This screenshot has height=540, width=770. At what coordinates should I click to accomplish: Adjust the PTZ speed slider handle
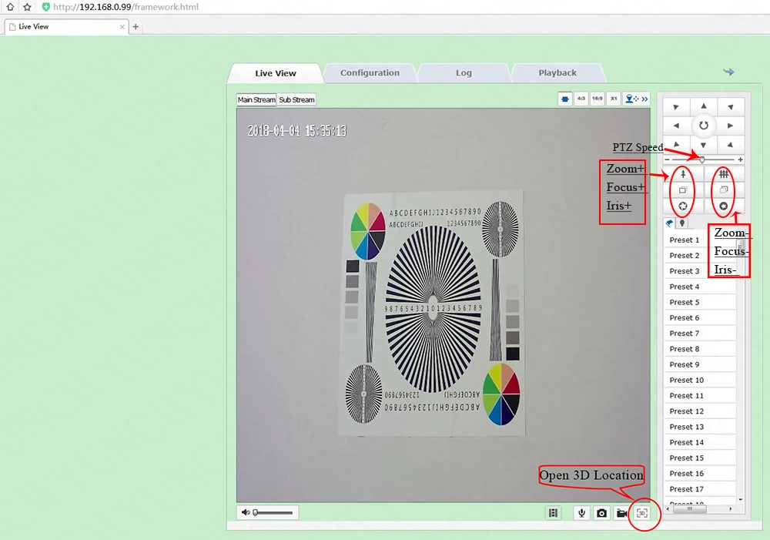702,159
